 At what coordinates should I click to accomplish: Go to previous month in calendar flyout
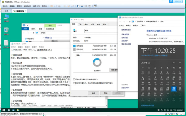tap(174, 63)
